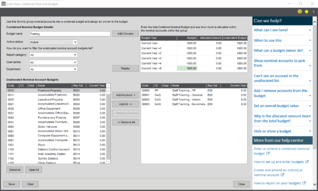Select the 0020 Leasehold Property row
Screen dimensions: 318x191
[x=57, y=99]
